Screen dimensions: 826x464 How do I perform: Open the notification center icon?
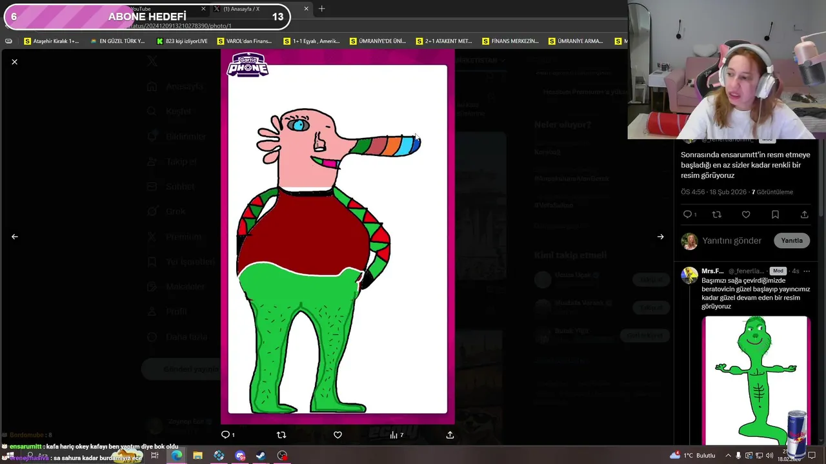pyautogui.click(x=812, y=456)
